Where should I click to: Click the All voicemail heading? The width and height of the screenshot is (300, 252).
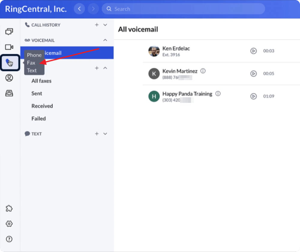[138, 29]
